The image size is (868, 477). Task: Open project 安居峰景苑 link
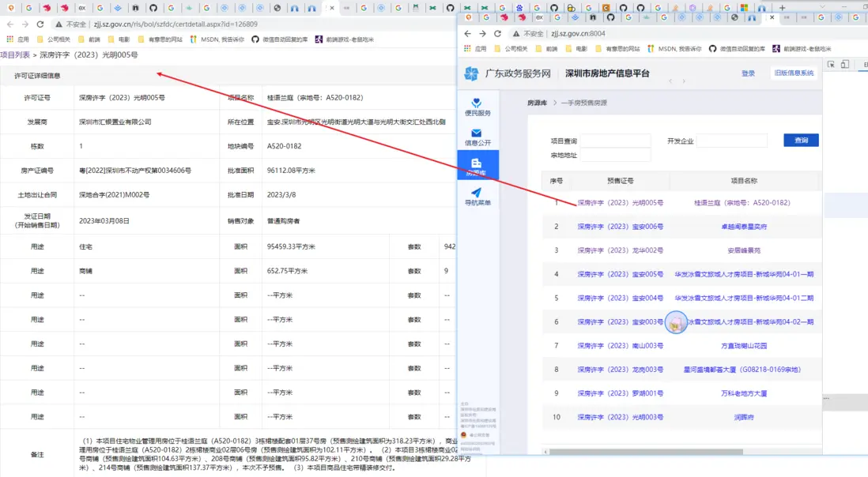tap(743, 250)
